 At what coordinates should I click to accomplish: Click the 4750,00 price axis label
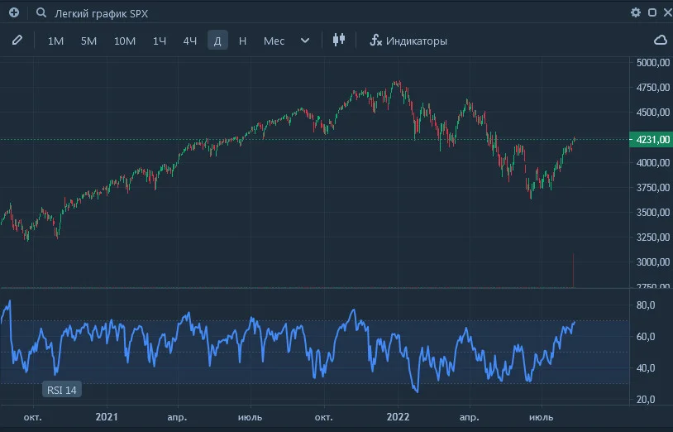tap(653, 88)
